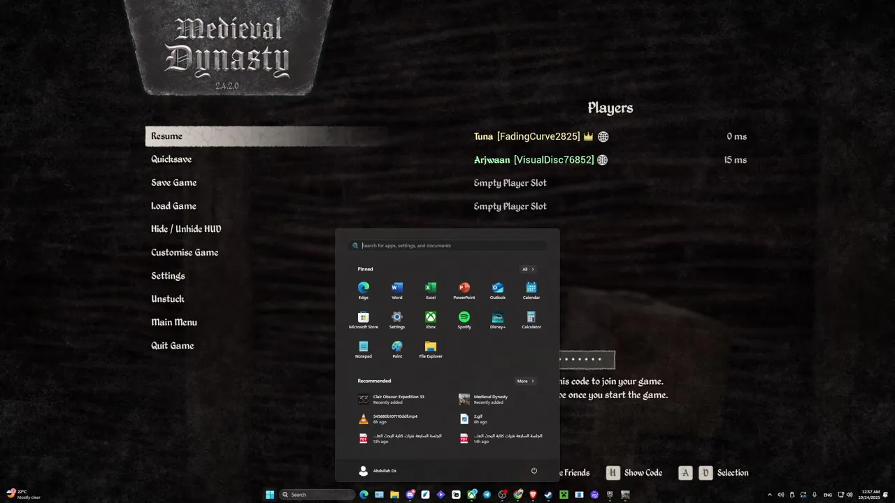This screenshot has width=895, height=503.
Task: Click the power button in Start menu
Action: click(x=534, y=471)
